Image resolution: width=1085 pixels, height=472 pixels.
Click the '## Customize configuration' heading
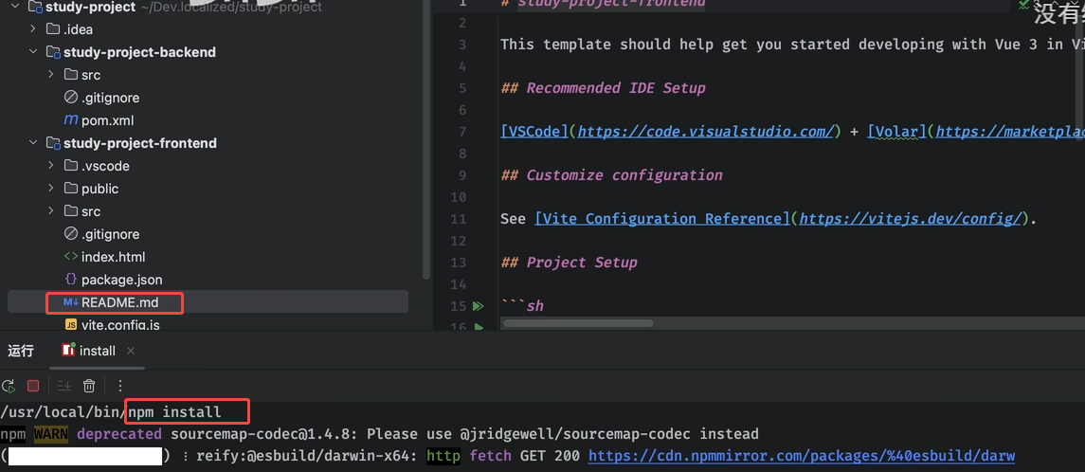tap(611, 175)
